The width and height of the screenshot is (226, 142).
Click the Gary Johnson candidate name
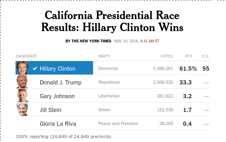(57, 96)
